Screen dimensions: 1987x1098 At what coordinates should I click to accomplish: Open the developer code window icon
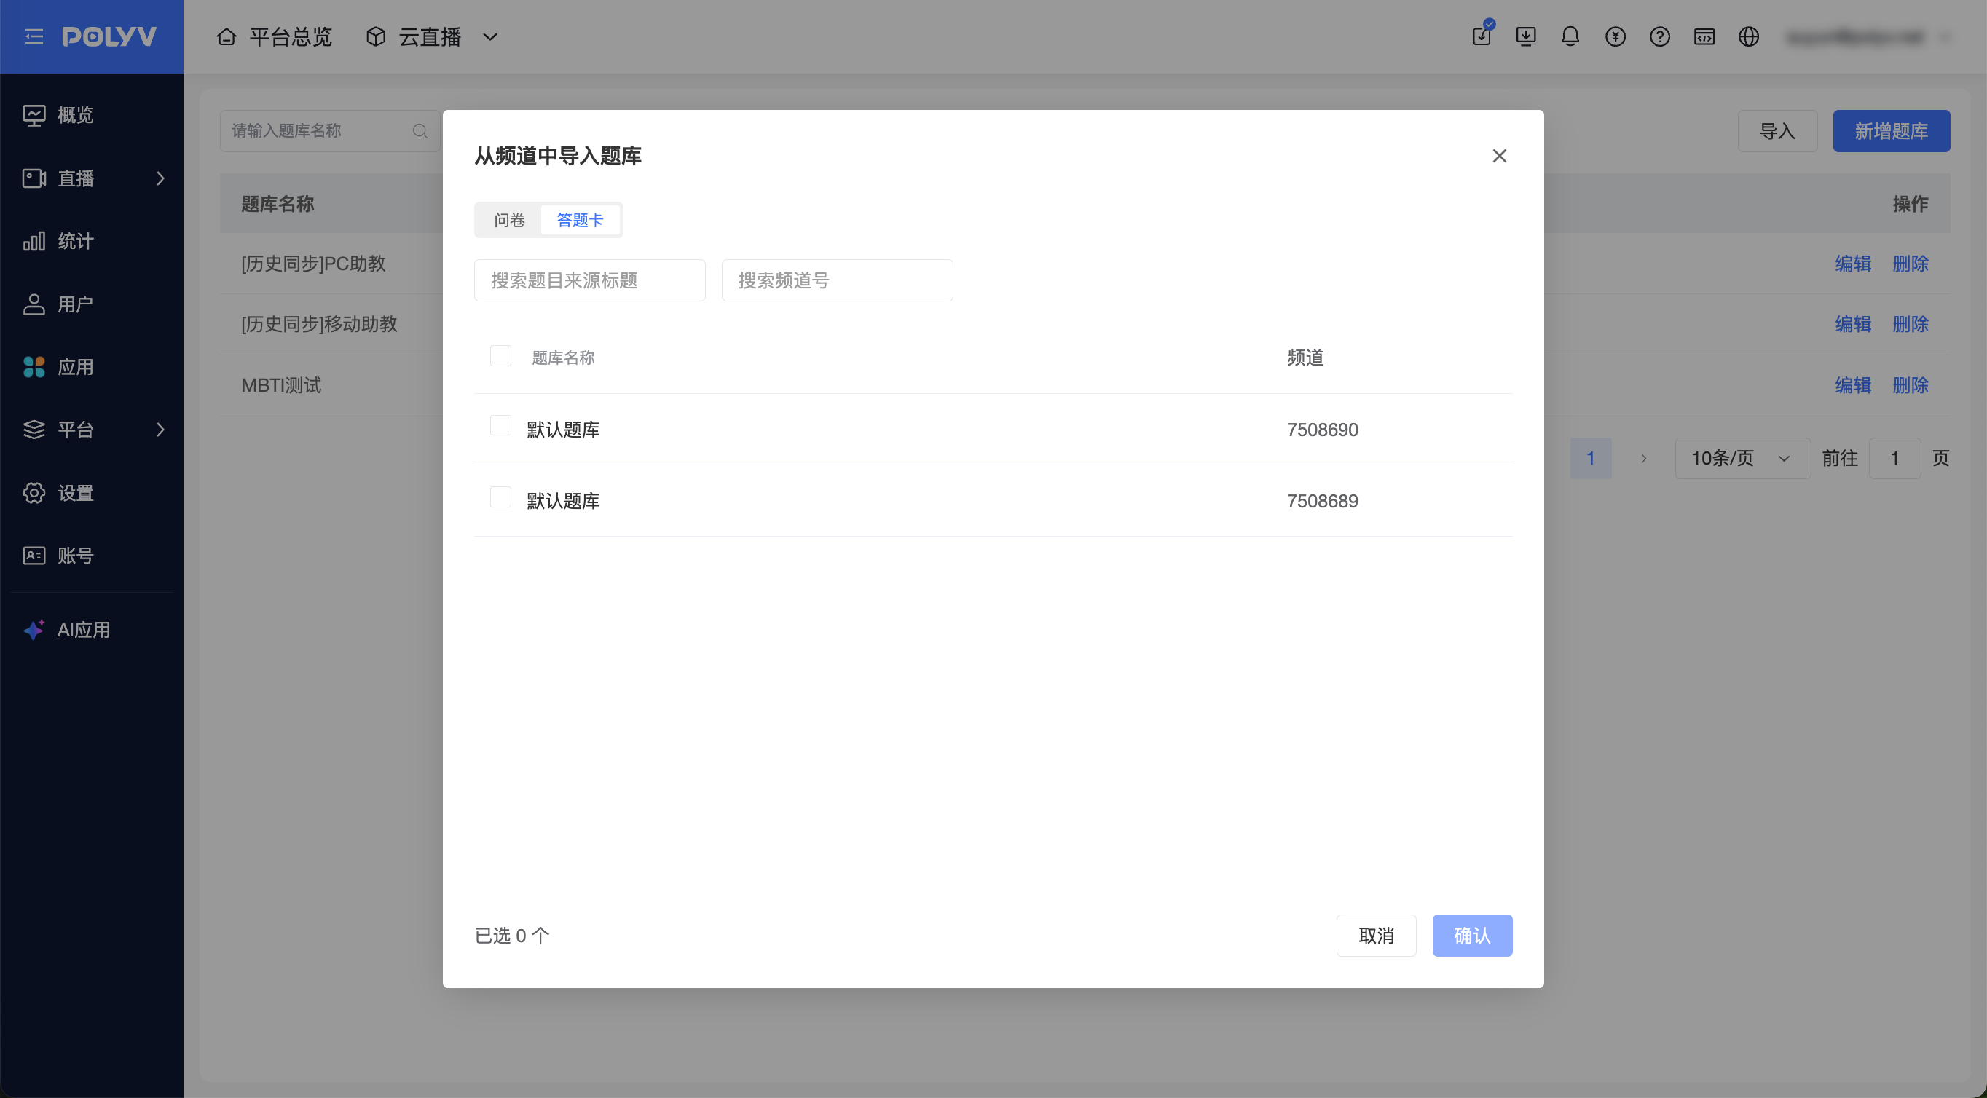pyautogui.click(x=1704, y=36)
